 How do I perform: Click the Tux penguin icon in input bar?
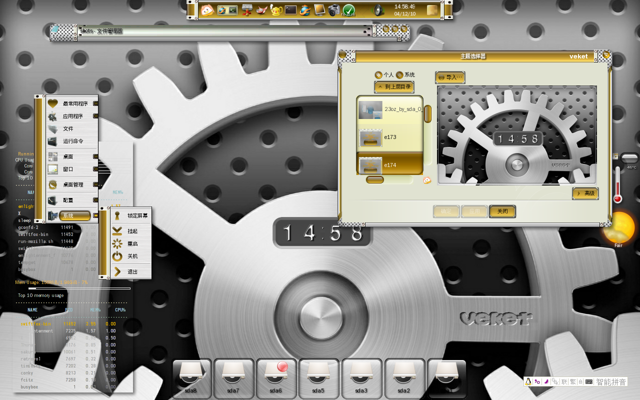pyautogui.click(x=528, y=381)
